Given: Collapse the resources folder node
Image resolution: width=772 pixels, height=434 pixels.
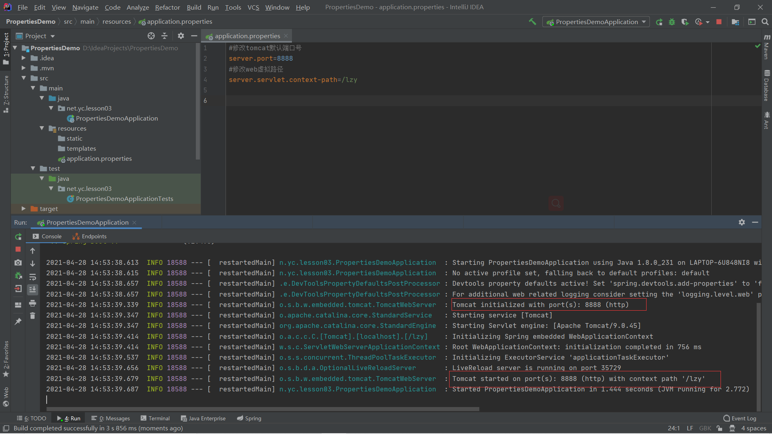Looking at the screenshot, I should pyautogui.click(x=42, y=128).
